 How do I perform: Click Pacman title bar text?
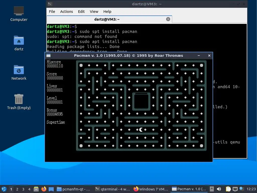[x=128, y=56]
